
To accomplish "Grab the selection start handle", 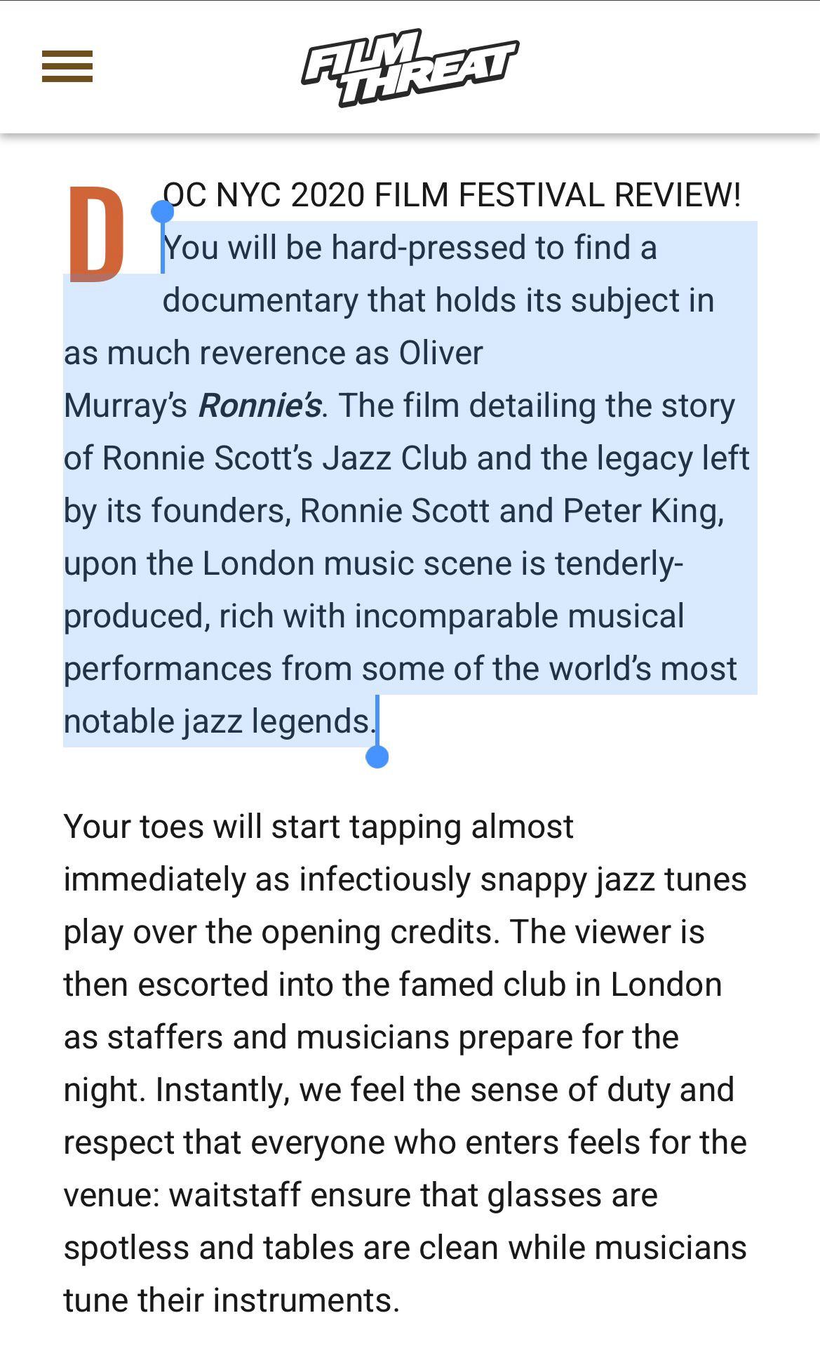I will (x=163, y=211).
